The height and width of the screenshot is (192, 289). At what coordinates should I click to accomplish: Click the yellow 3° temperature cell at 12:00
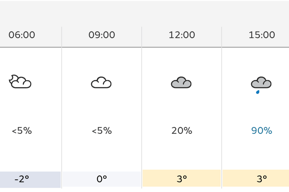pyautogui.click(x=181, y=178)
